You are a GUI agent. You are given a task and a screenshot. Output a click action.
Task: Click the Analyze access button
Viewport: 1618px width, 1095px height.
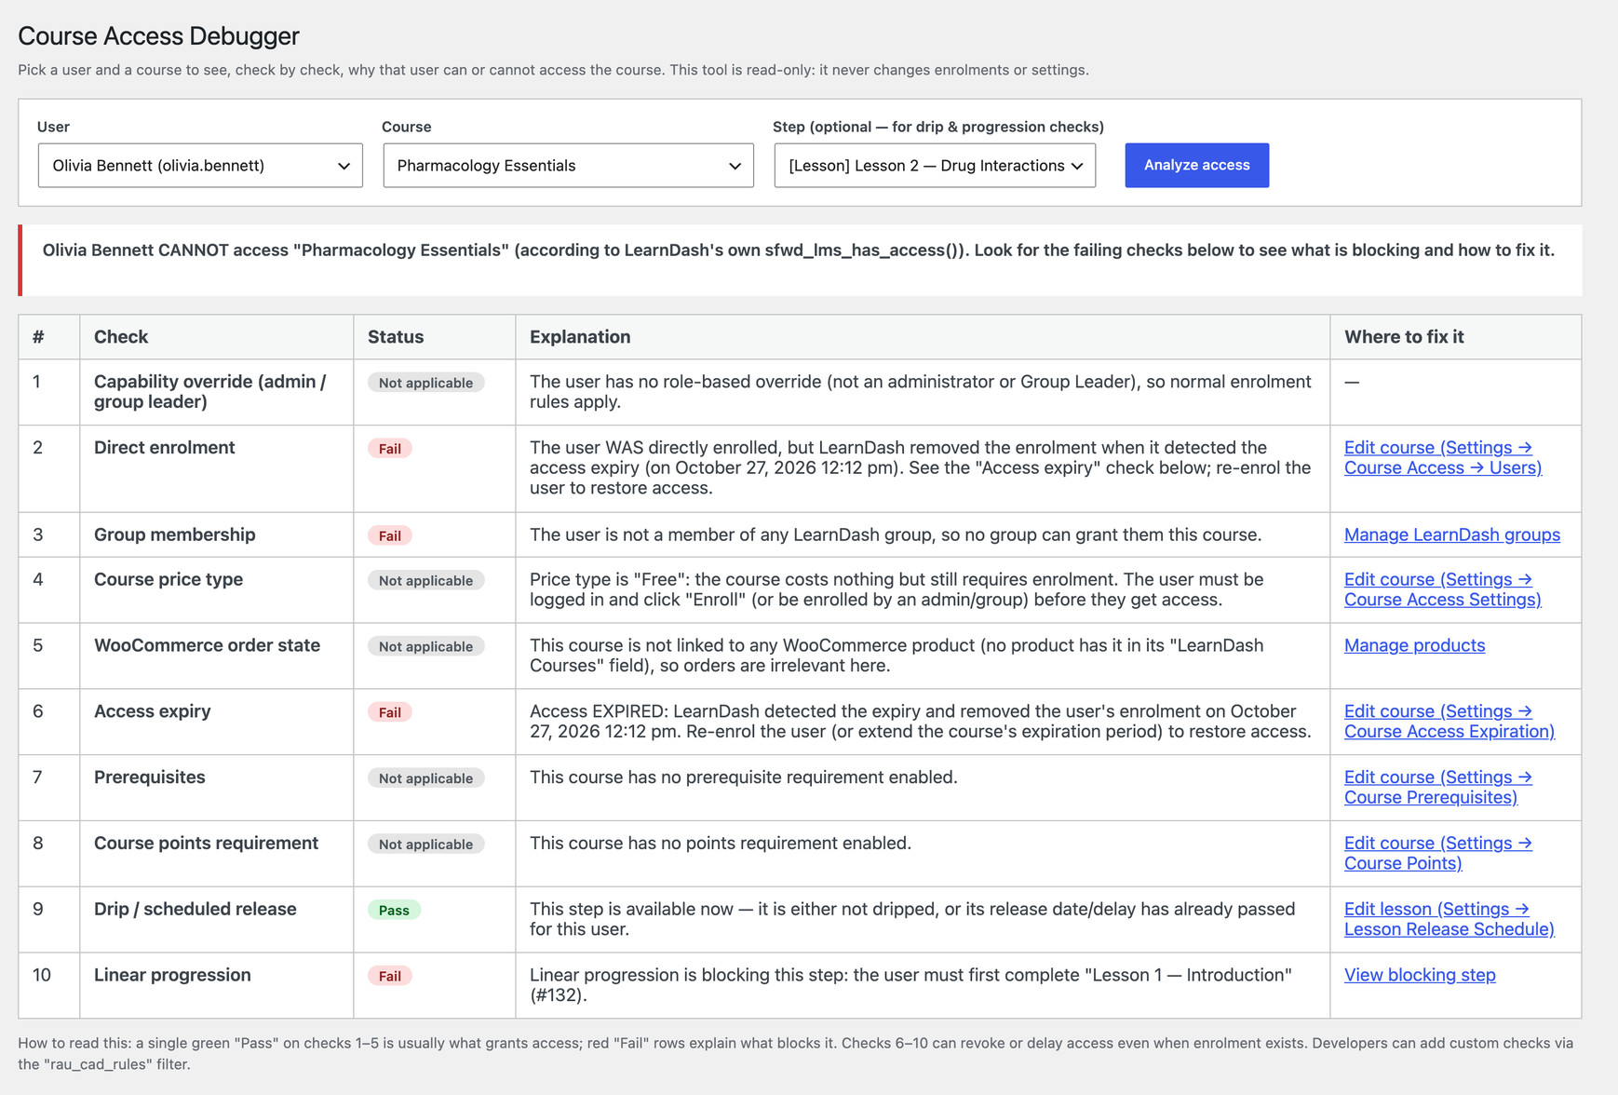(x=1196, y=165)
